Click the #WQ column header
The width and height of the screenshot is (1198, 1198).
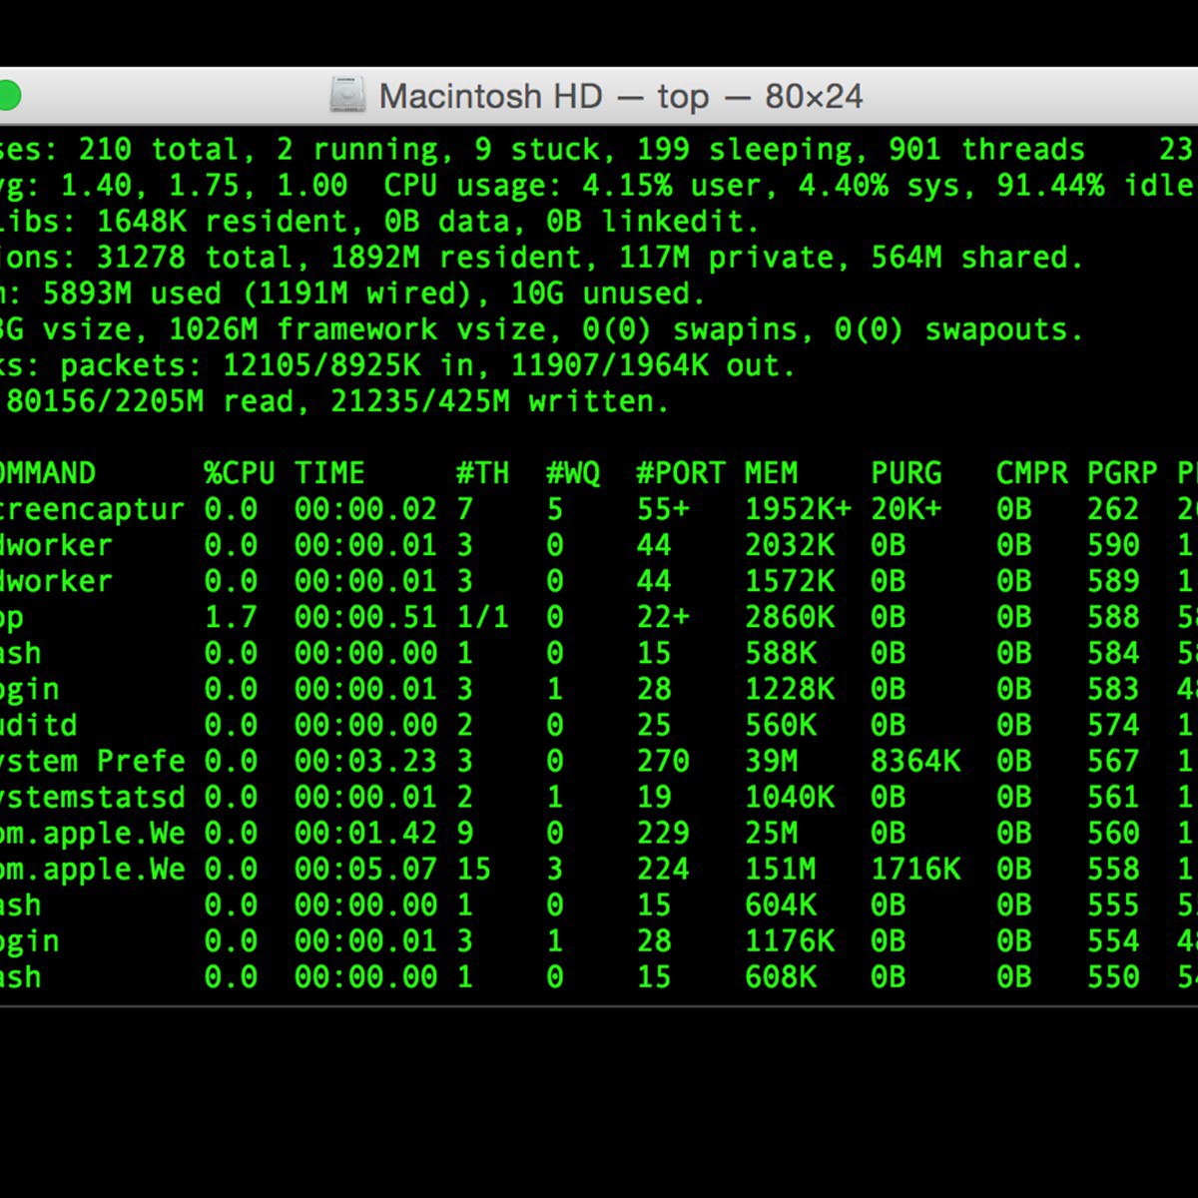[x=573, y=473]
